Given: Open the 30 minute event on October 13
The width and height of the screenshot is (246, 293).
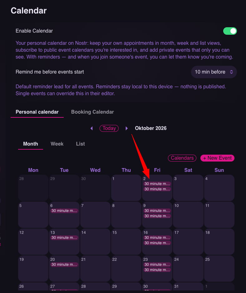Looking at the screenshot, I should [64, 238].
